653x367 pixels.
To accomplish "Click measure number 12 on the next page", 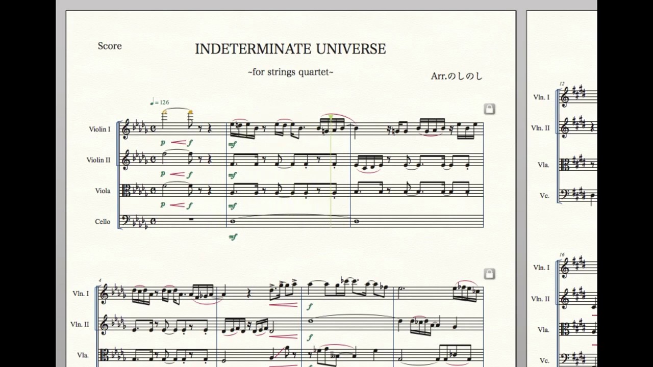I will point(562,84).
